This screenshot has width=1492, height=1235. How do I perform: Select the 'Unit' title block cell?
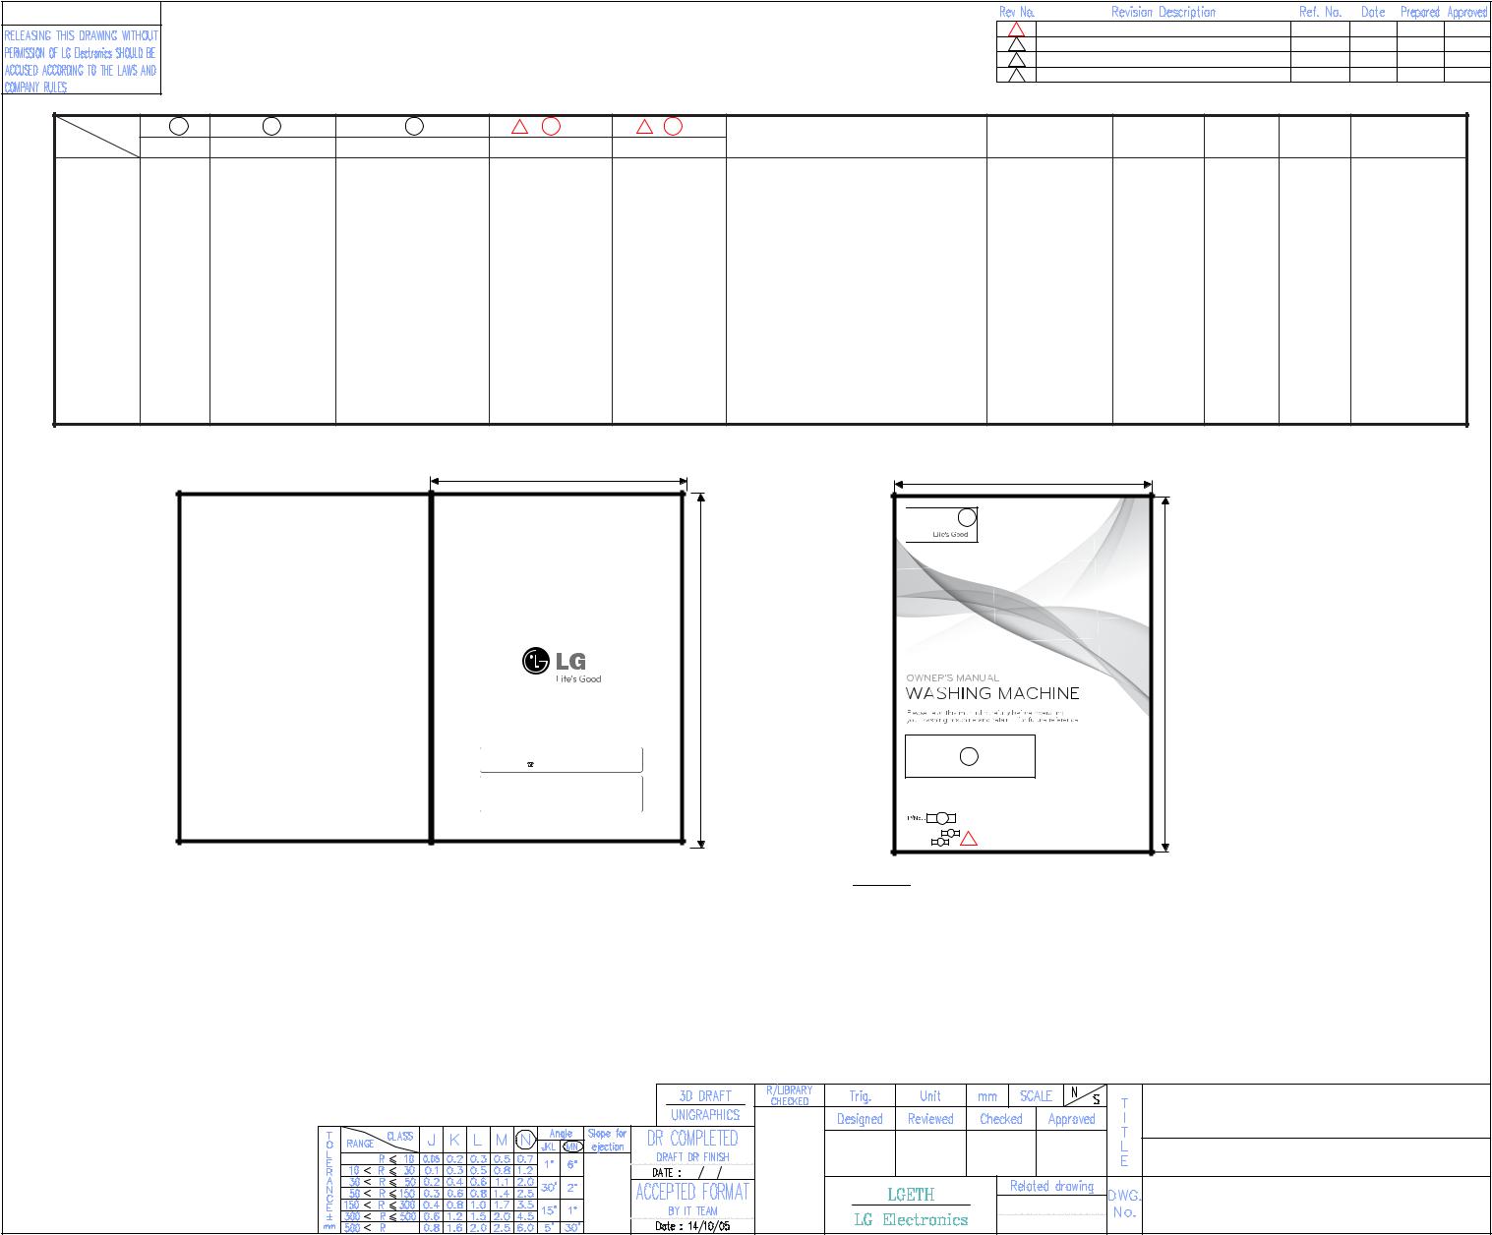tap(930, 1095)
